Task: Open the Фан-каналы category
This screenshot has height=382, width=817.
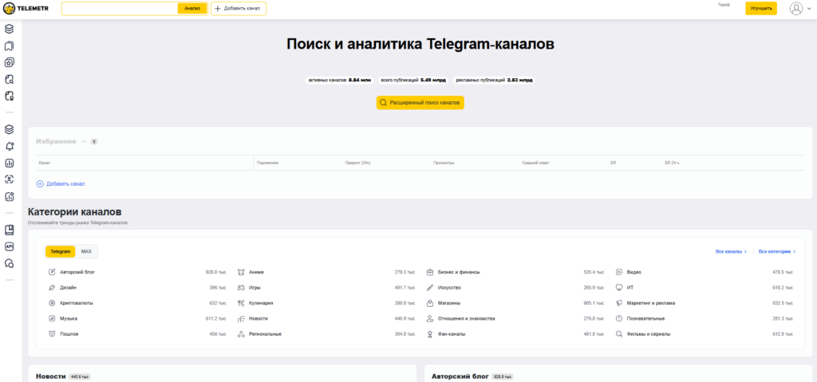Action: (x=452, y=334)
